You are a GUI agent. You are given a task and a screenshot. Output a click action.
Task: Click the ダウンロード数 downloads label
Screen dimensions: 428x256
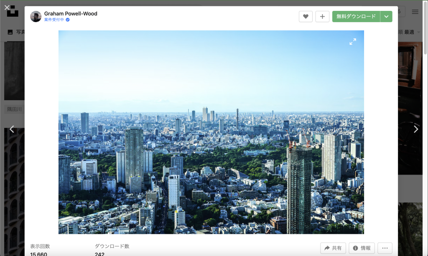(x=112, y=246)
